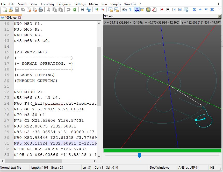Open the File menu
The width and height of the screenshot is (223, 172).
(x=3, y=4)
